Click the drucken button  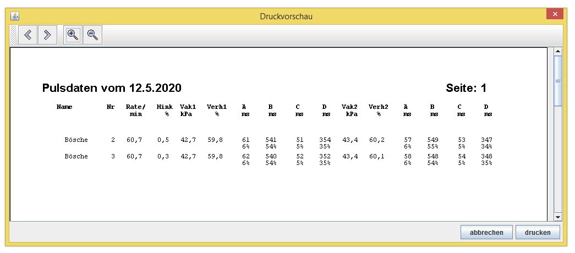[x=538, y=233]
